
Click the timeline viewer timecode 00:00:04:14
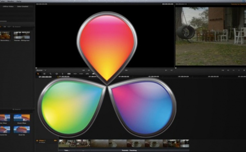click(x=181, y=4)
